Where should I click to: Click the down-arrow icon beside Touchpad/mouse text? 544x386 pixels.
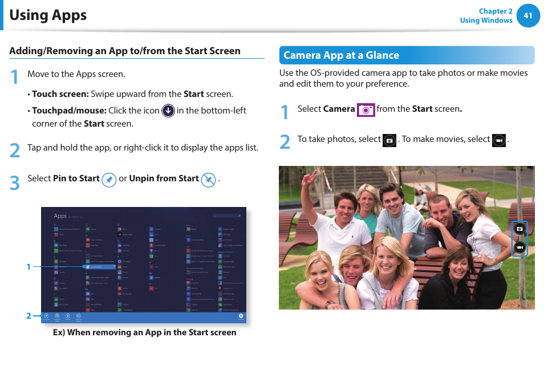[168, 111]
